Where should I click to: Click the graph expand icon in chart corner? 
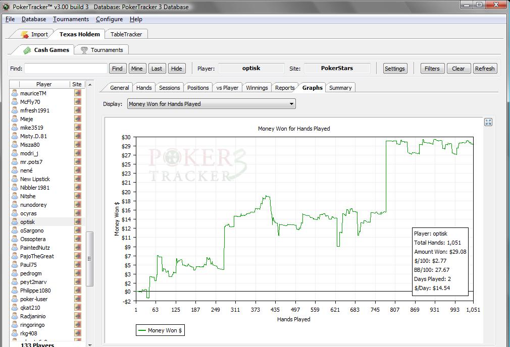pyautogui.click(x=488, y=122)
